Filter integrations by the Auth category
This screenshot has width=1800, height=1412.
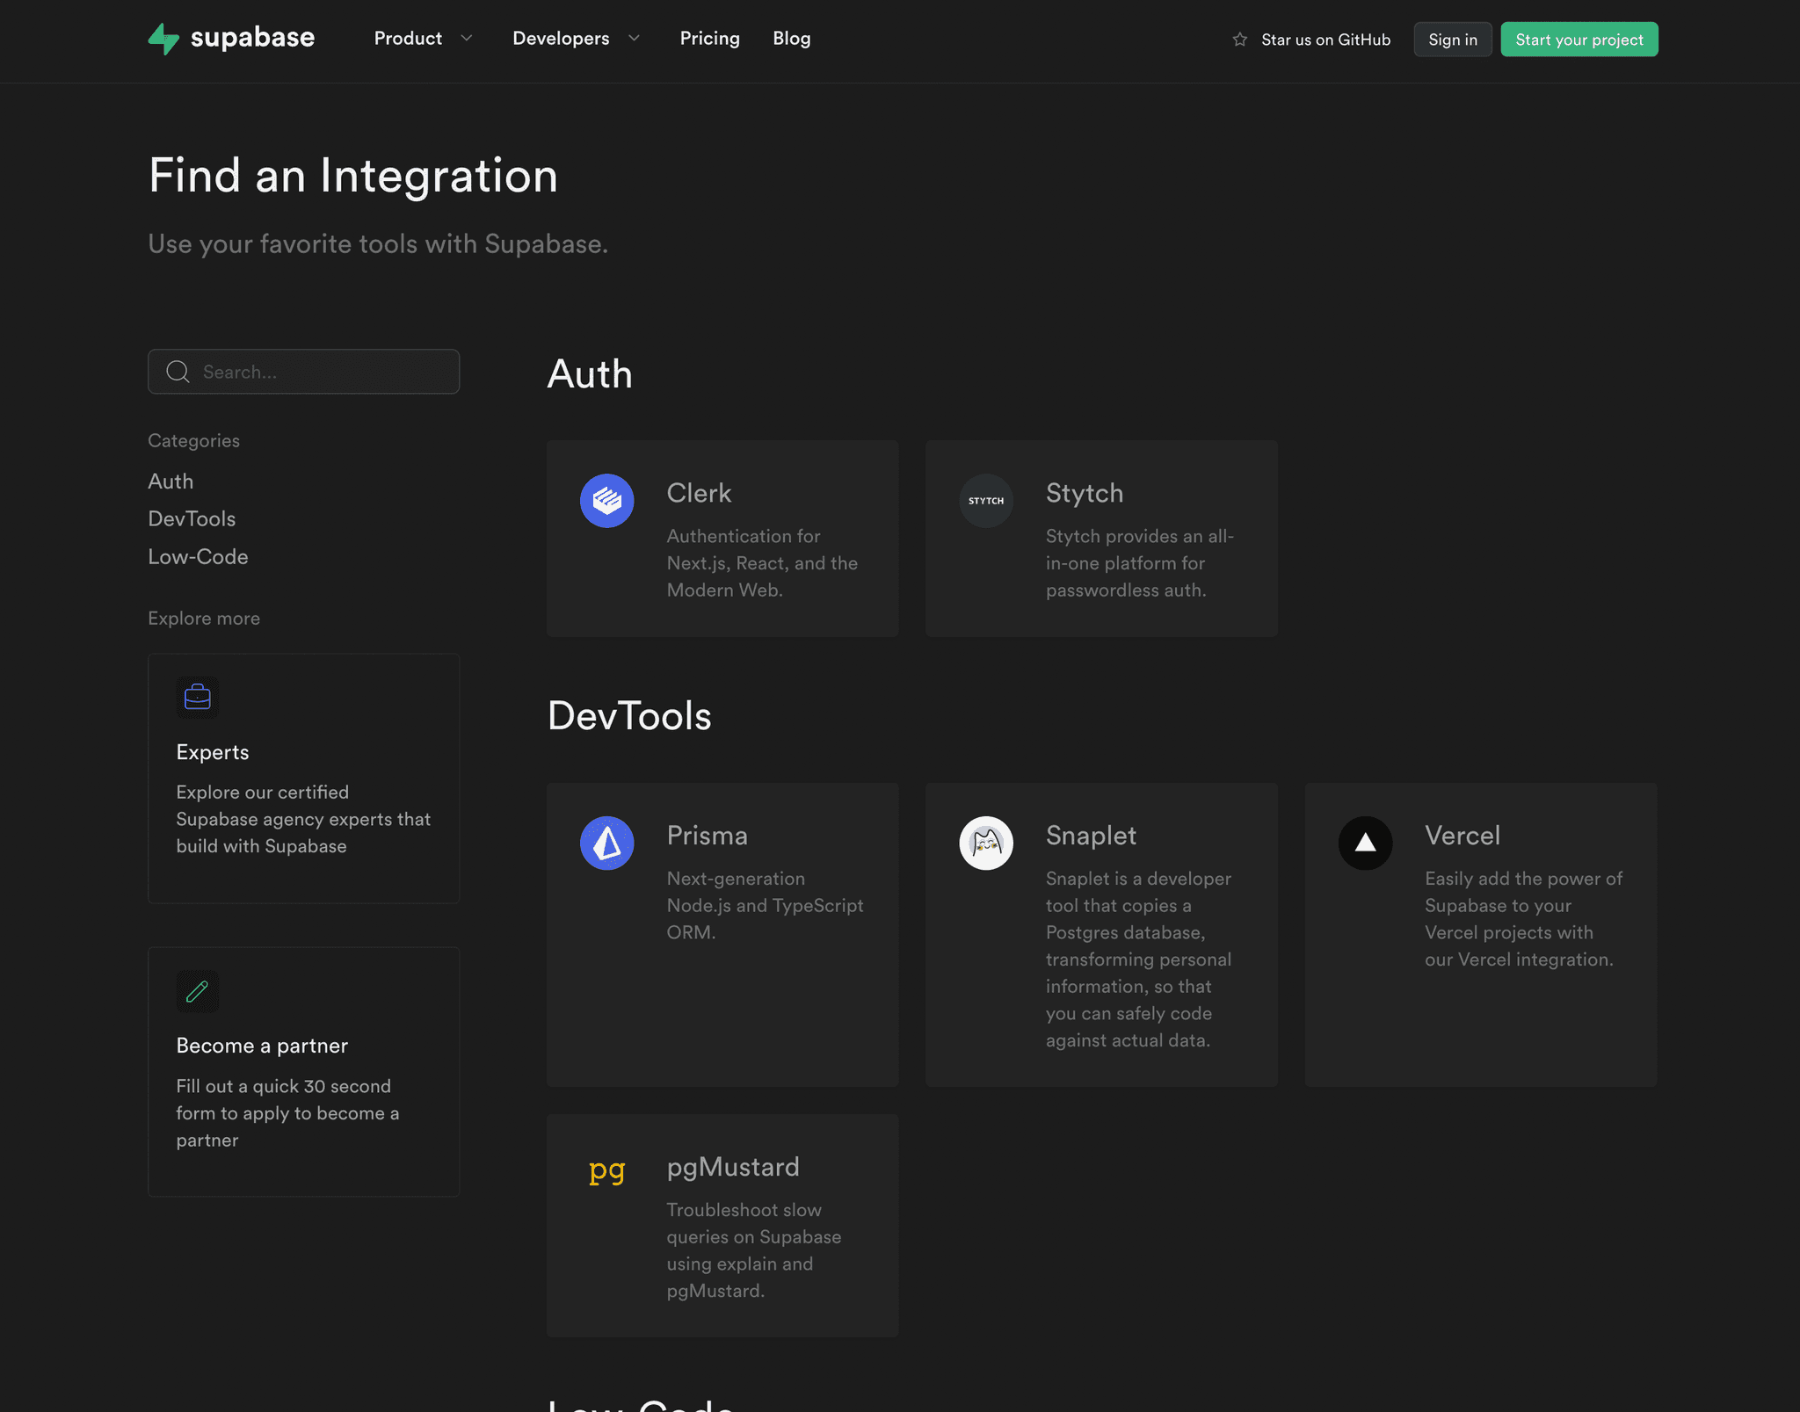[171, 481]
